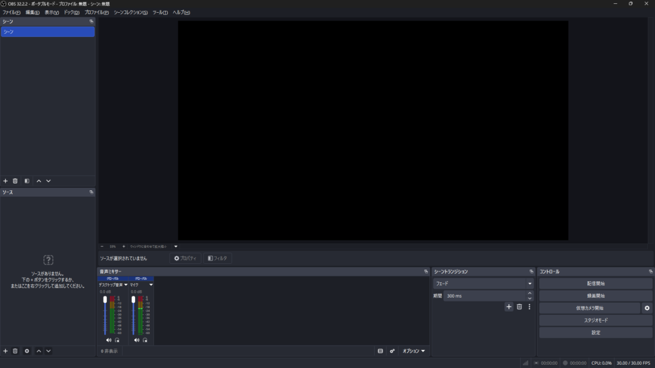The image size is (655, 368).
Task: Remove scene using trash icon in Scenes panel
Action: click(x=15, y=181)
